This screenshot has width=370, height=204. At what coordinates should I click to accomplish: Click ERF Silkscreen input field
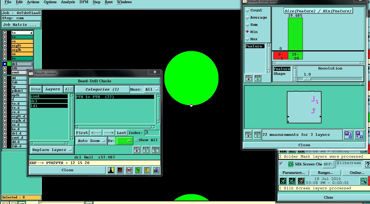[x=349, y=164]
